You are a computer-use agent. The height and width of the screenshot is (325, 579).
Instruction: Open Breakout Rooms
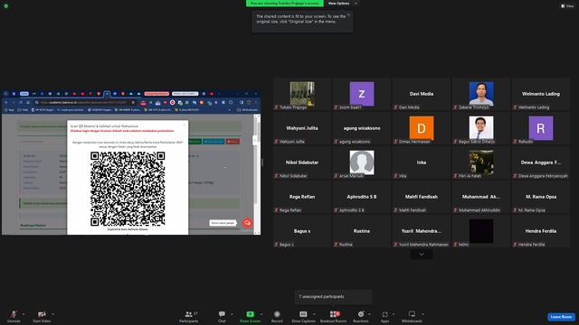[334, 316]
